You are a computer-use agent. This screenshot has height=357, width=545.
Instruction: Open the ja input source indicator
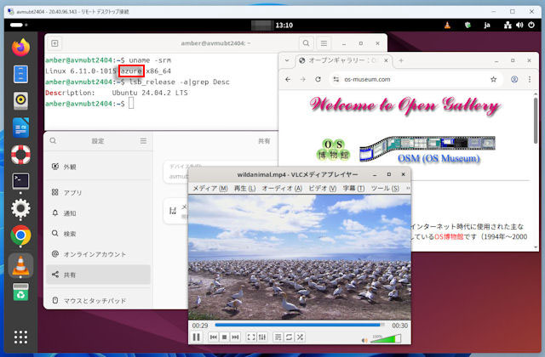coord(487,25)
